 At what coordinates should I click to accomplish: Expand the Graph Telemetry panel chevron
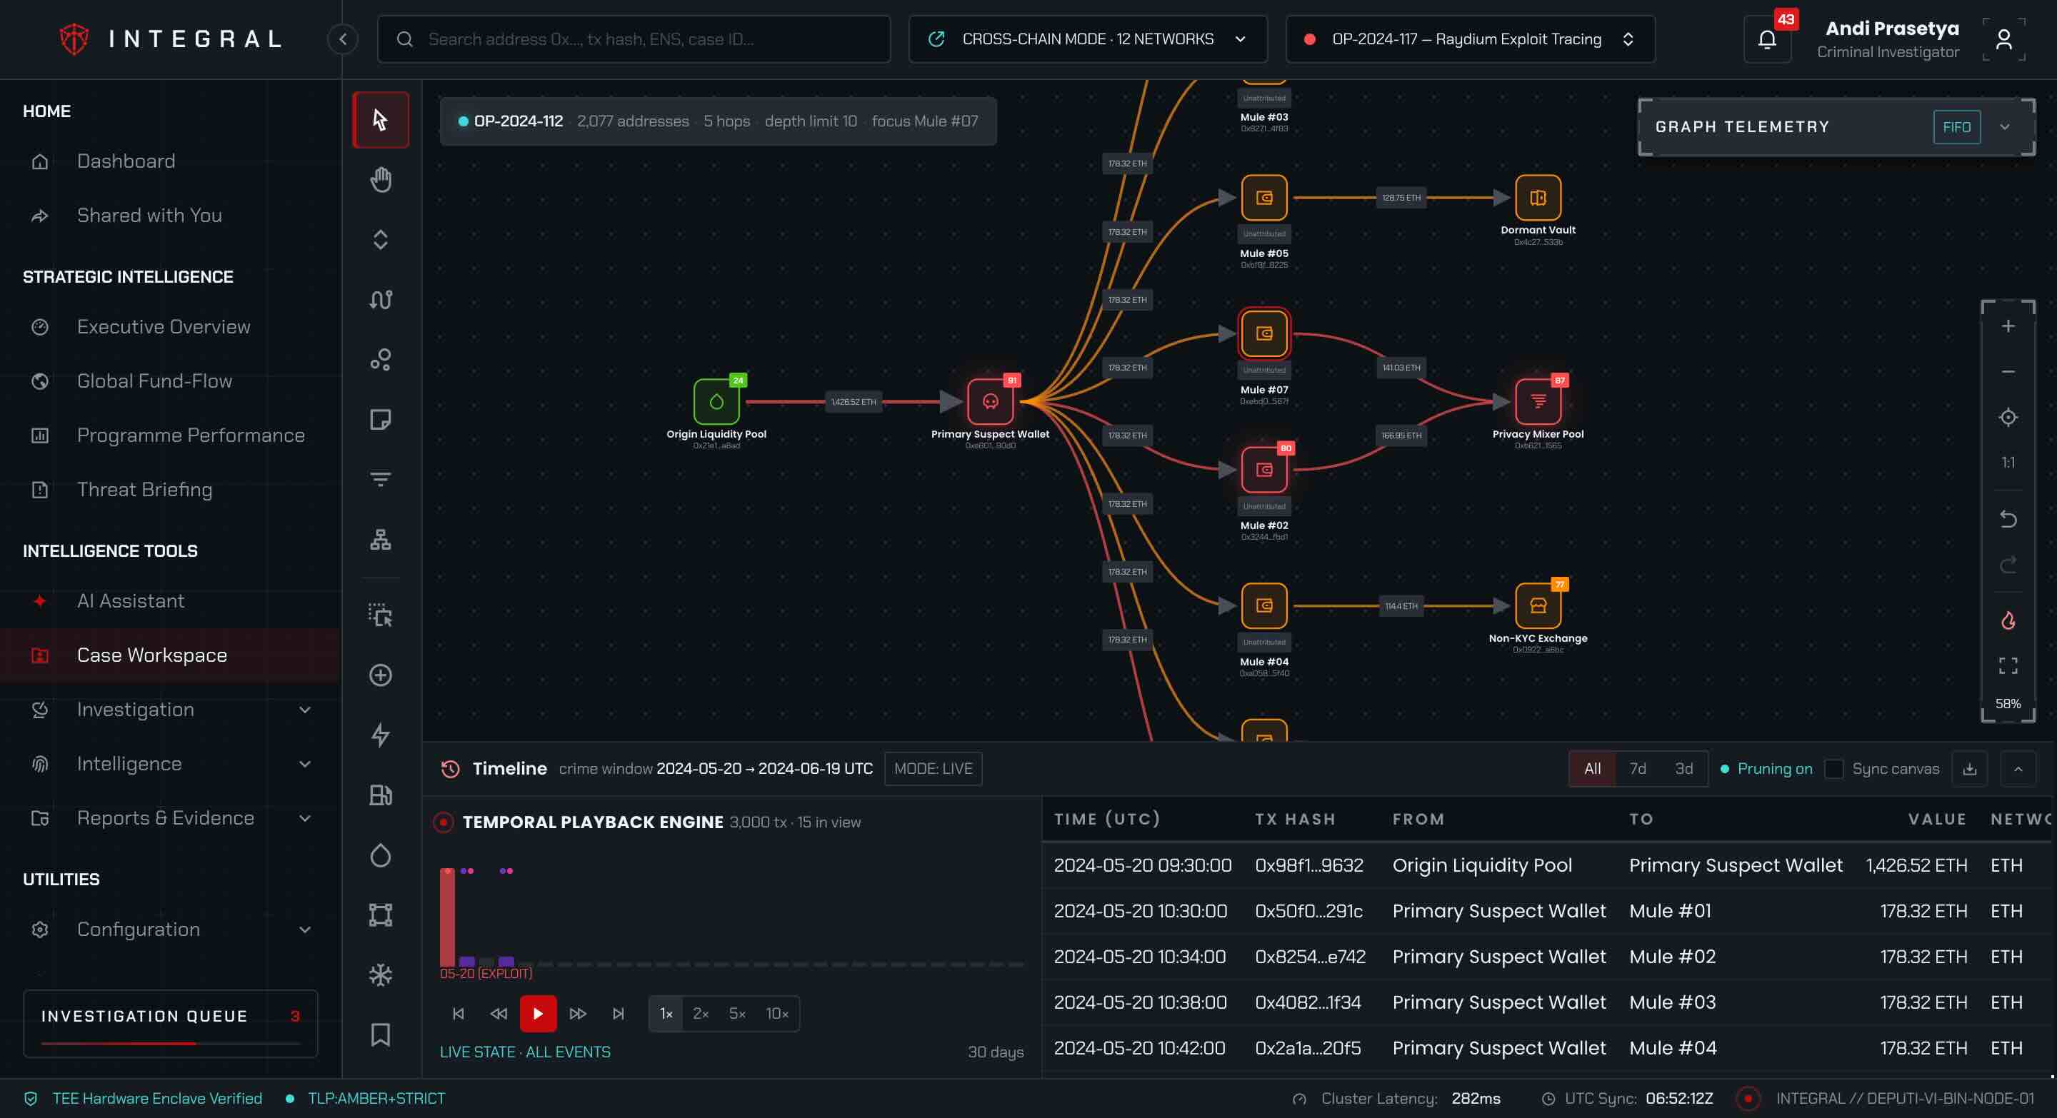point(2004,127)
